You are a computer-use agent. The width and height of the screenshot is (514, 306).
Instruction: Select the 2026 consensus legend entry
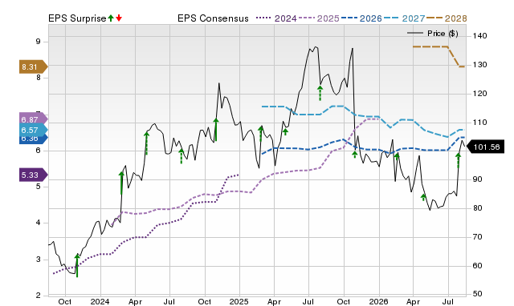(361, 18)
